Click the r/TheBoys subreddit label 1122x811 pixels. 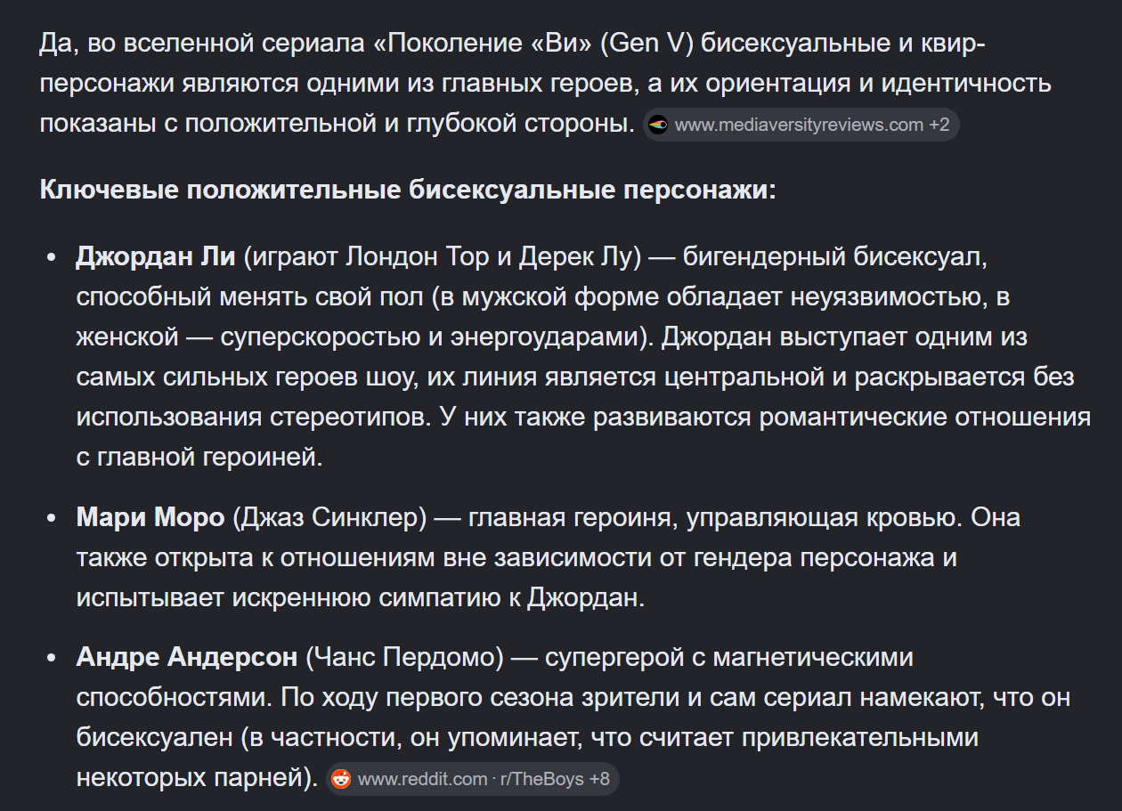pos(541,779)
